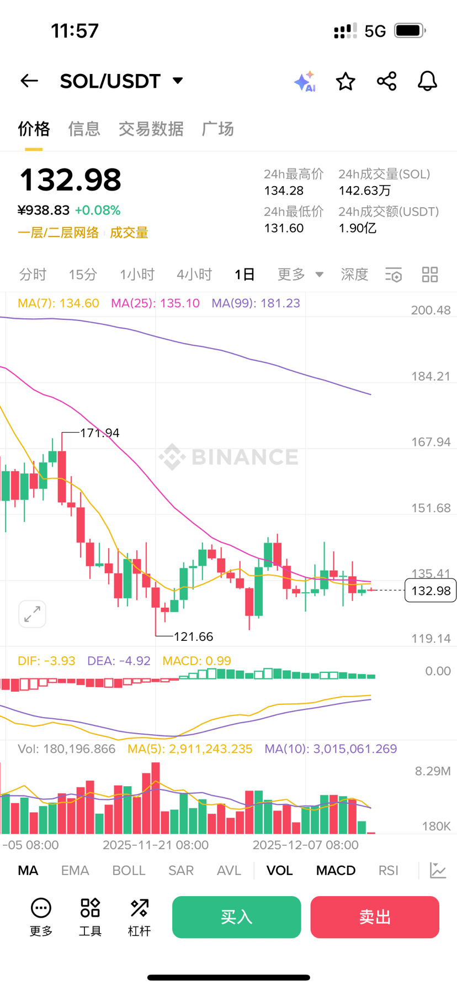Switch to the 交易数据 tab
This screenshot has height=990, width=457.
coord(151,129)
